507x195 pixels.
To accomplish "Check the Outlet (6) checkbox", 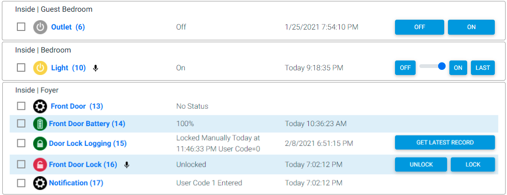I will [x=21, y=27].
